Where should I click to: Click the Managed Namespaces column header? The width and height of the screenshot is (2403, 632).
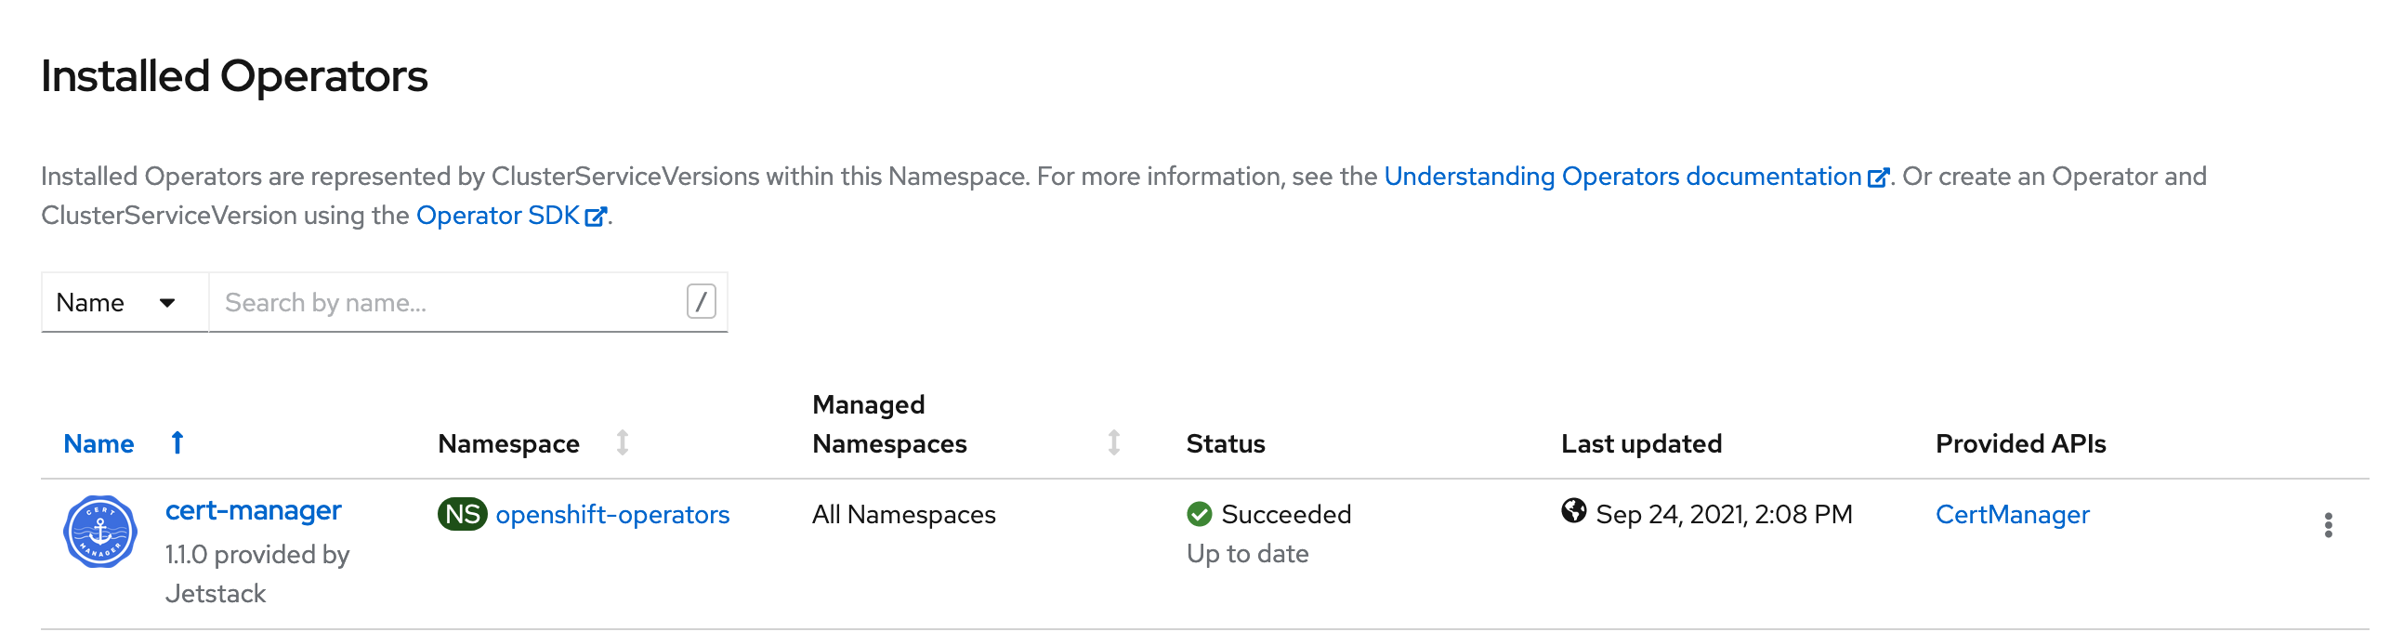pos(889,424)
